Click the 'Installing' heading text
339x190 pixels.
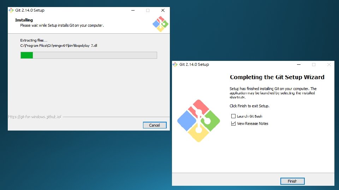[x=24, y=20]
